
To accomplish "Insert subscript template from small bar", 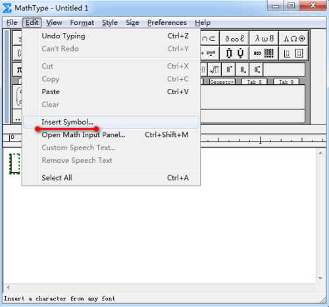I will tap(243, 70).
